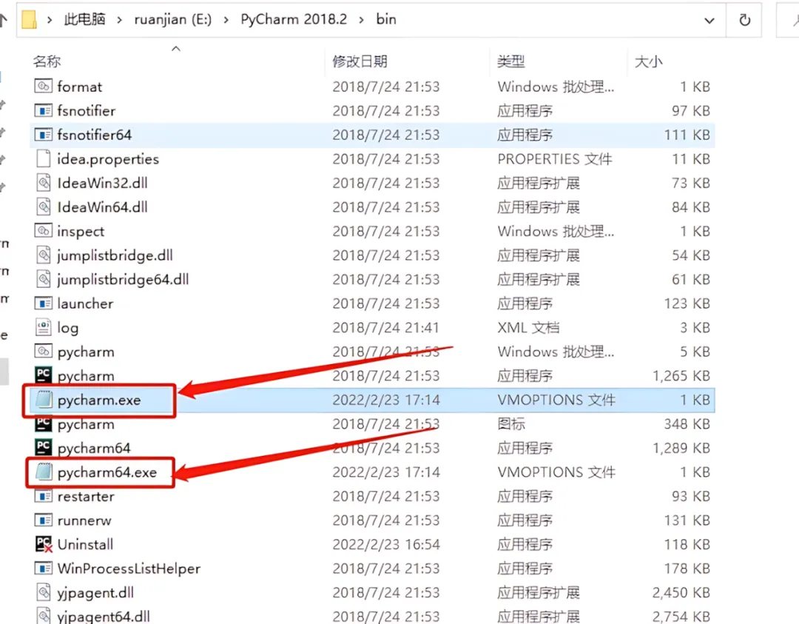
Task: Click XML 文档 type of log
Action: (x=528, y=327)
